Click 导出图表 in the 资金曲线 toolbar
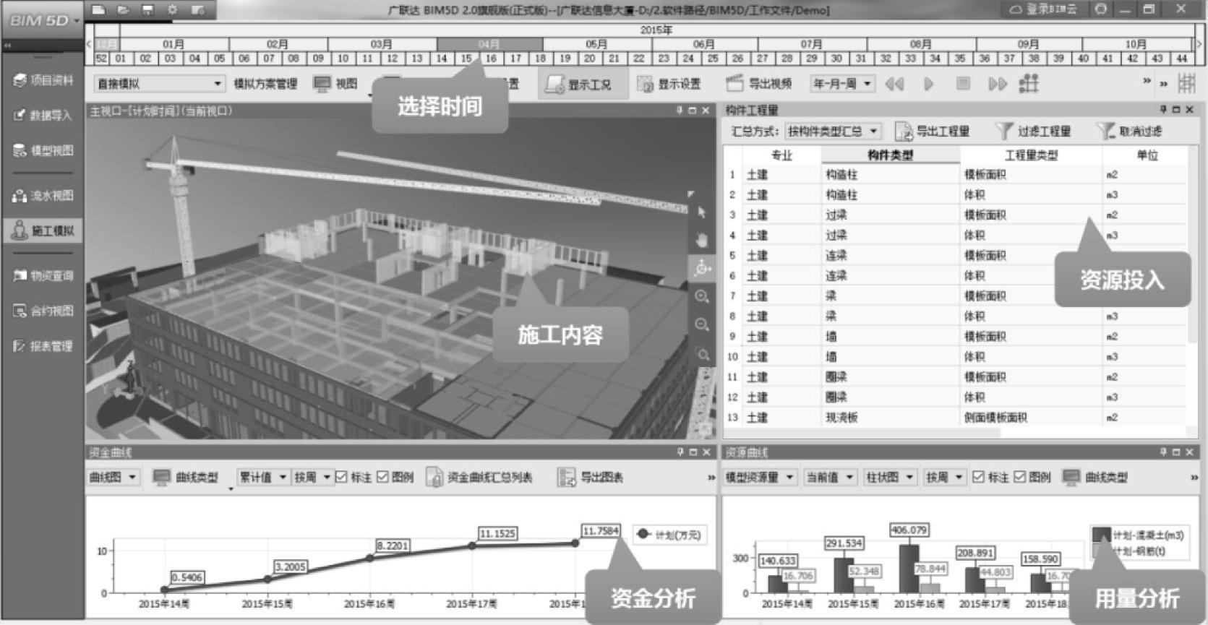The height and width of the screenshot is (625, 1208). tap(590, 477)
